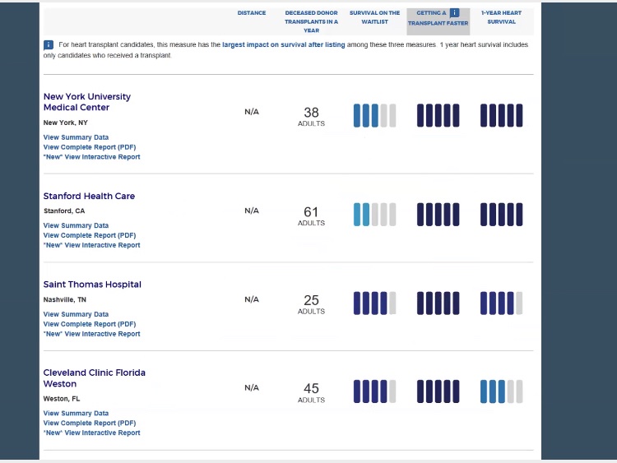This screenshot has height=463, width=617.
Task: Open Cleveland Clinic Florida Interactive Report
Action: click(x=91, y=433)
